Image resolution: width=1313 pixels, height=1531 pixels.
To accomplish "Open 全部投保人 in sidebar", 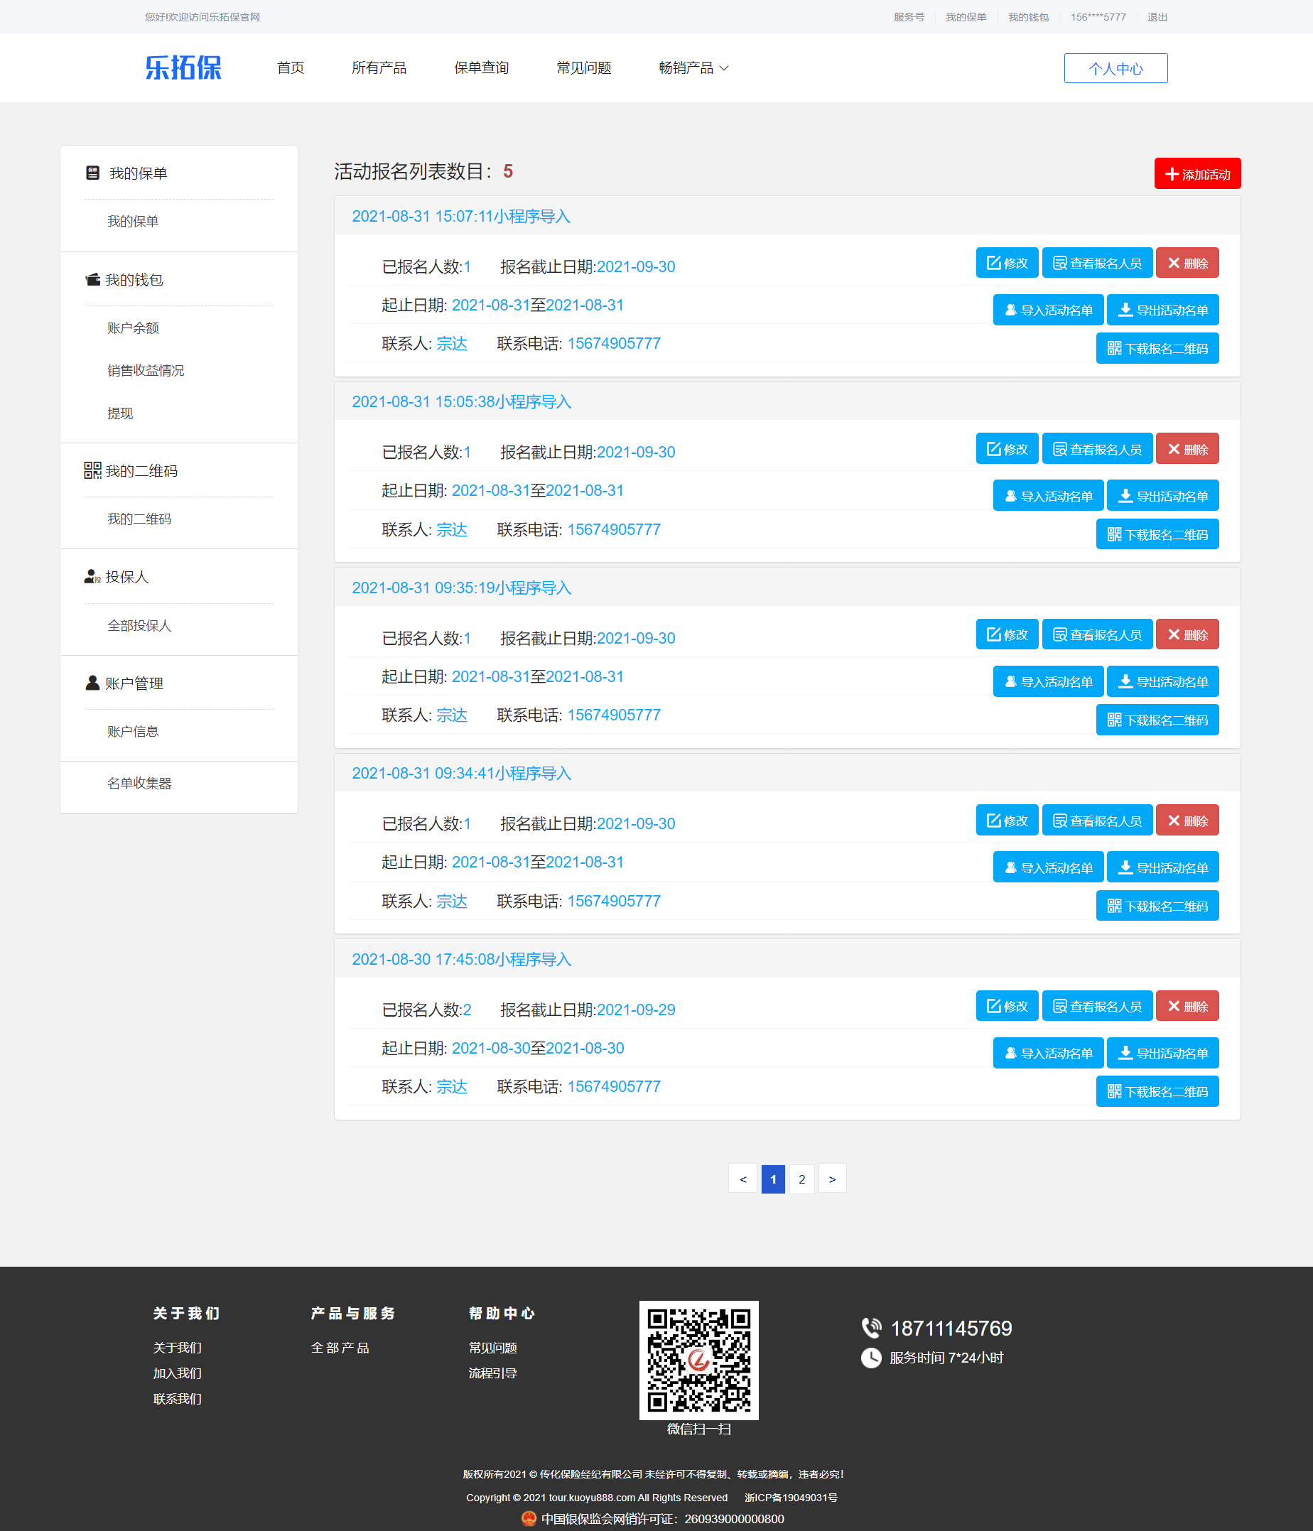I will pos(139,625).
